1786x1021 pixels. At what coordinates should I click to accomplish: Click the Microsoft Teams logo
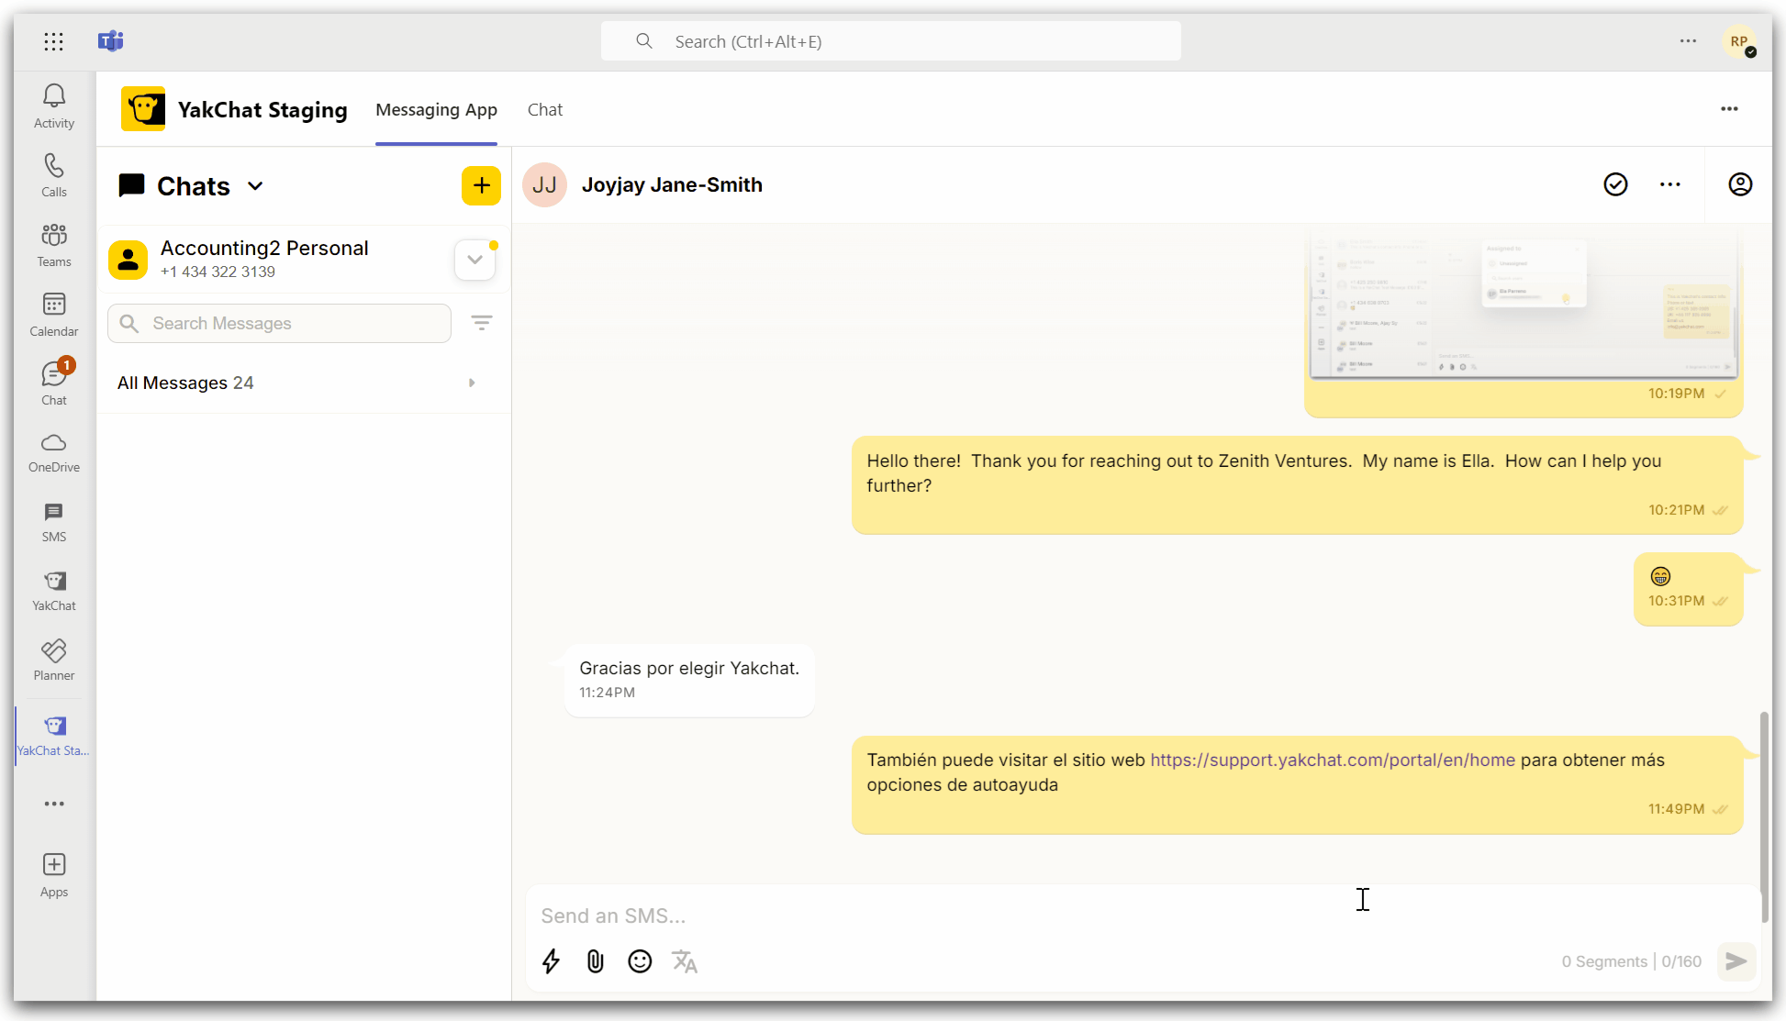point(111,41)
